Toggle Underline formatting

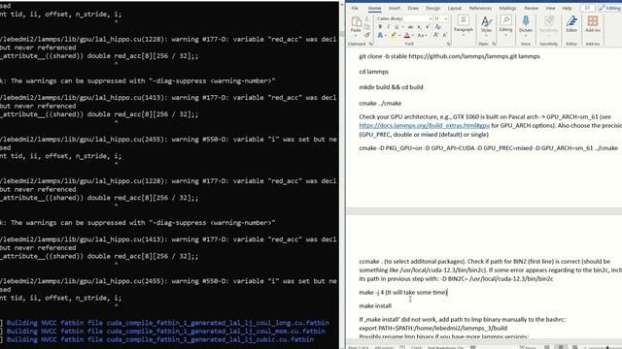coord(397,27)
